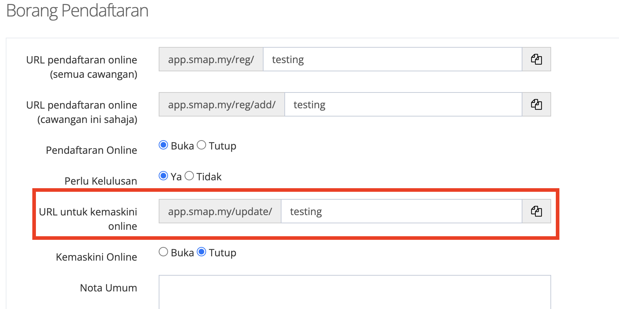Select Tutup for Pendaftaran Online

click(x=201, y=145)
